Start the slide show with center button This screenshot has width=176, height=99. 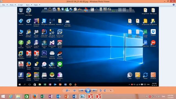pos(88,90)
